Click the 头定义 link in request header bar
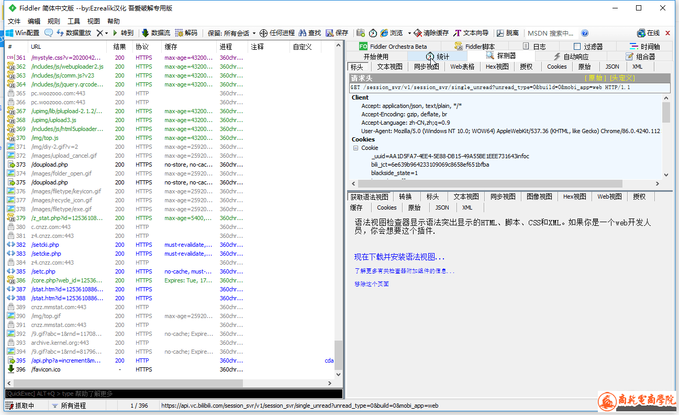 pos(623,78)
